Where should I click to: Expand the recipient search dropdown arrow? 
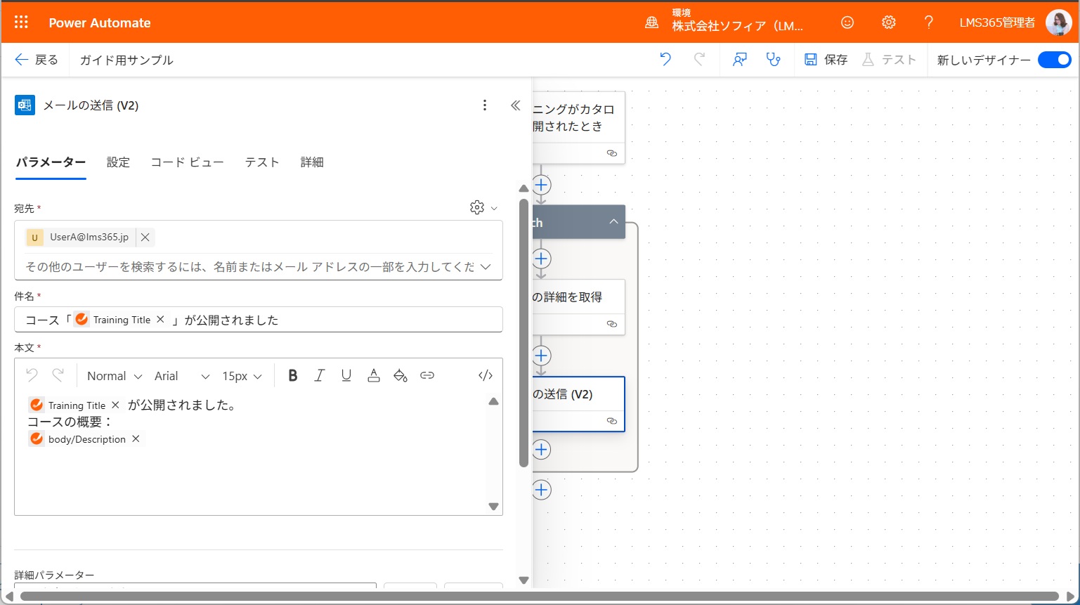[485, 267]
